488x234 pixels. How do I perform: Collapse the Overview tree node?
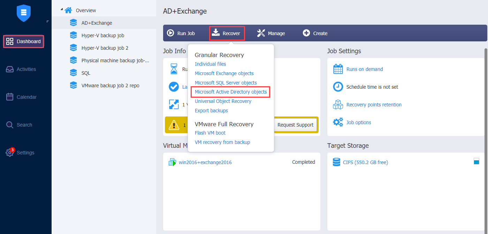click(61, 9)
